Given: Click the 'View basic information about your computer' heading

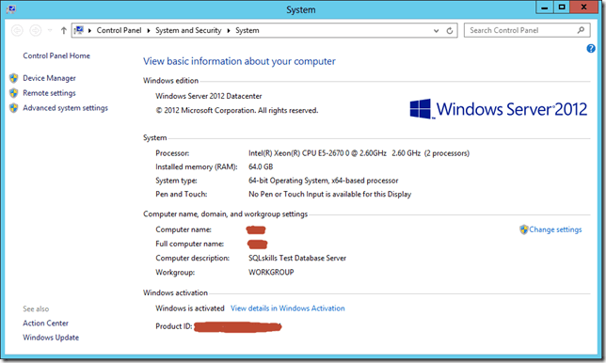Looking at the screenshot, I should pos(239,61).
